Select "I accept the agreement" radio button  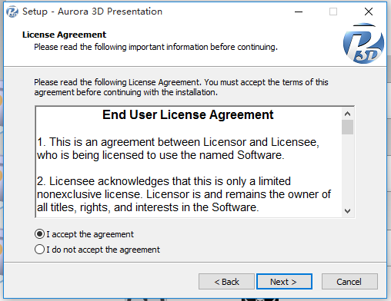coord(39,234)
